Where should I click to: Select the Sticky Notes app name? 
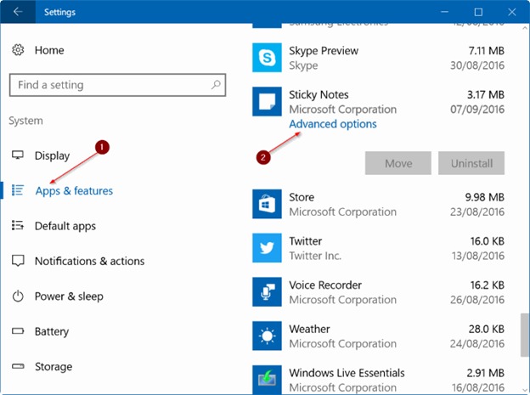[319, 94]
